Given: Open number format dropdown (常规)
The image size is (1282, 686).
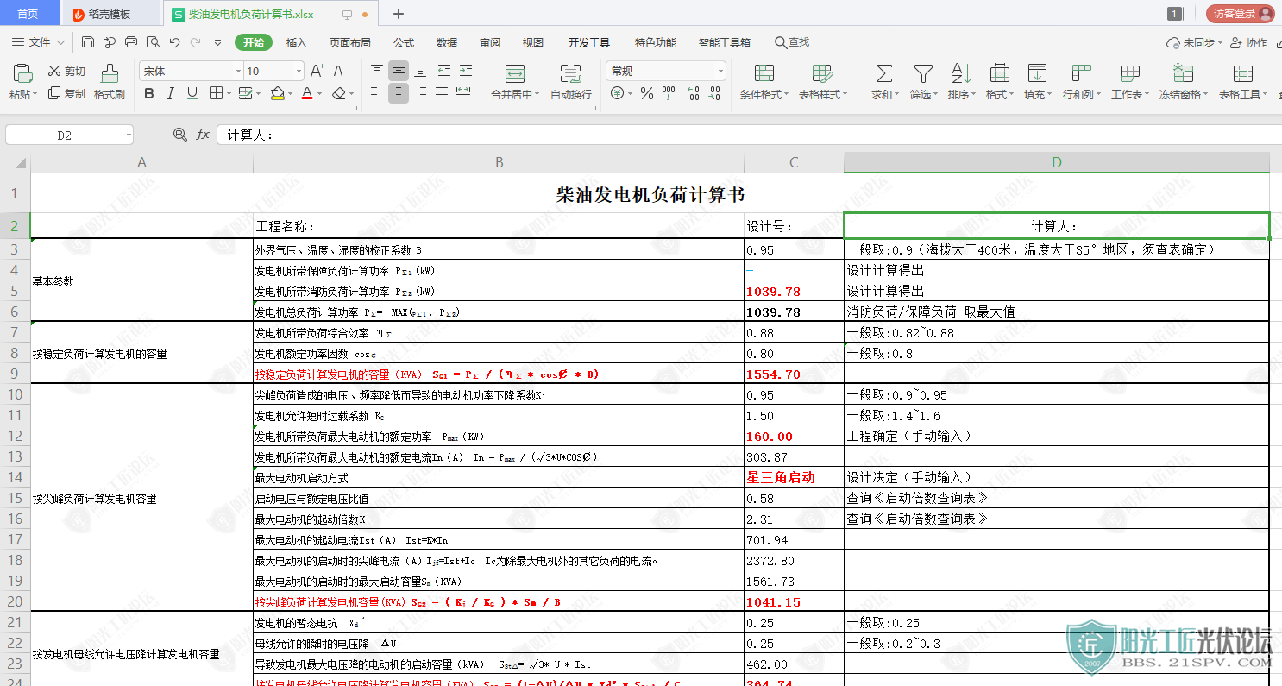Looking at the screenshot, I should pos(720,71).
